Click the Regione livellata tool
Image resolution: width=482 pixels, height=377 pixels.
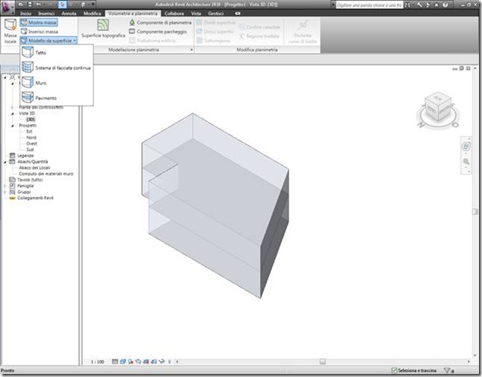tap(259, 36)
